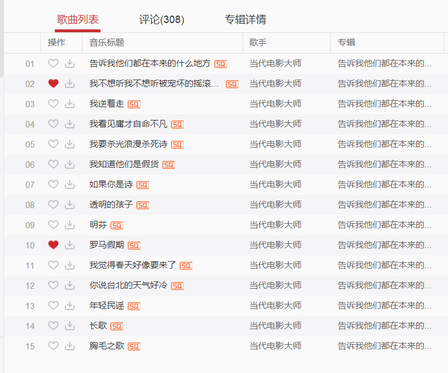448x373 pixels.
Task: Sort by 音乐标题 column header
Action: pyautogui.click(x=107, y=43)
